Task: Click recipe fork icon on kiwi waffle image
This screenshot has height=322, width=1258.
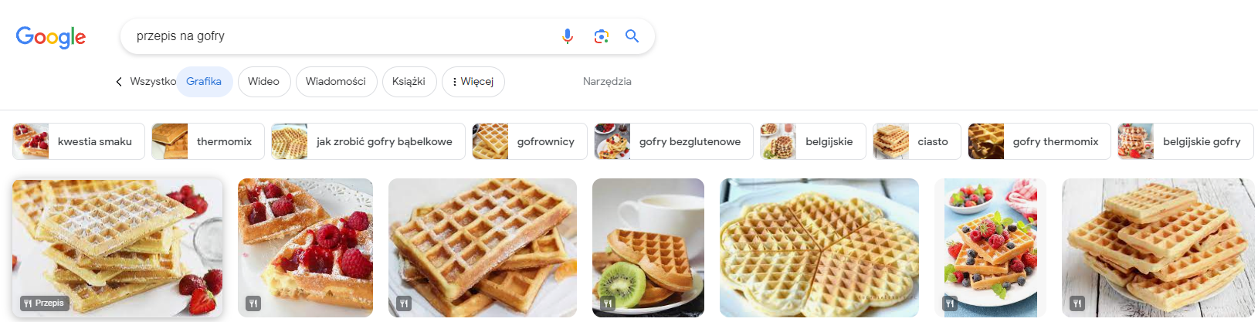Action: point(608,303)
